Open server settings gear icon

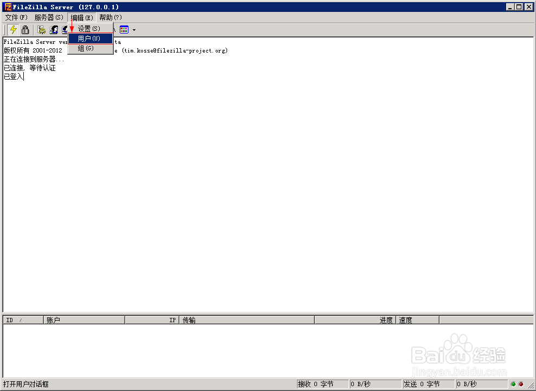42,30
